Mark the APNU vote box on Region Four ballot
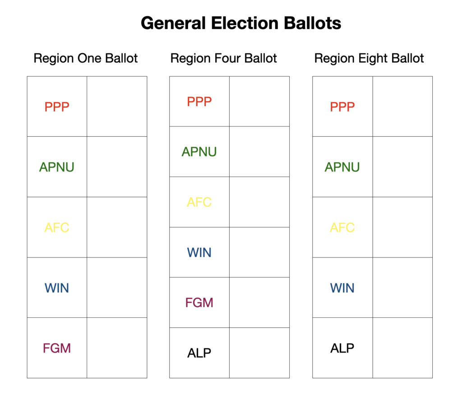This screenshot has height=396, width=462. coord(259,152)
